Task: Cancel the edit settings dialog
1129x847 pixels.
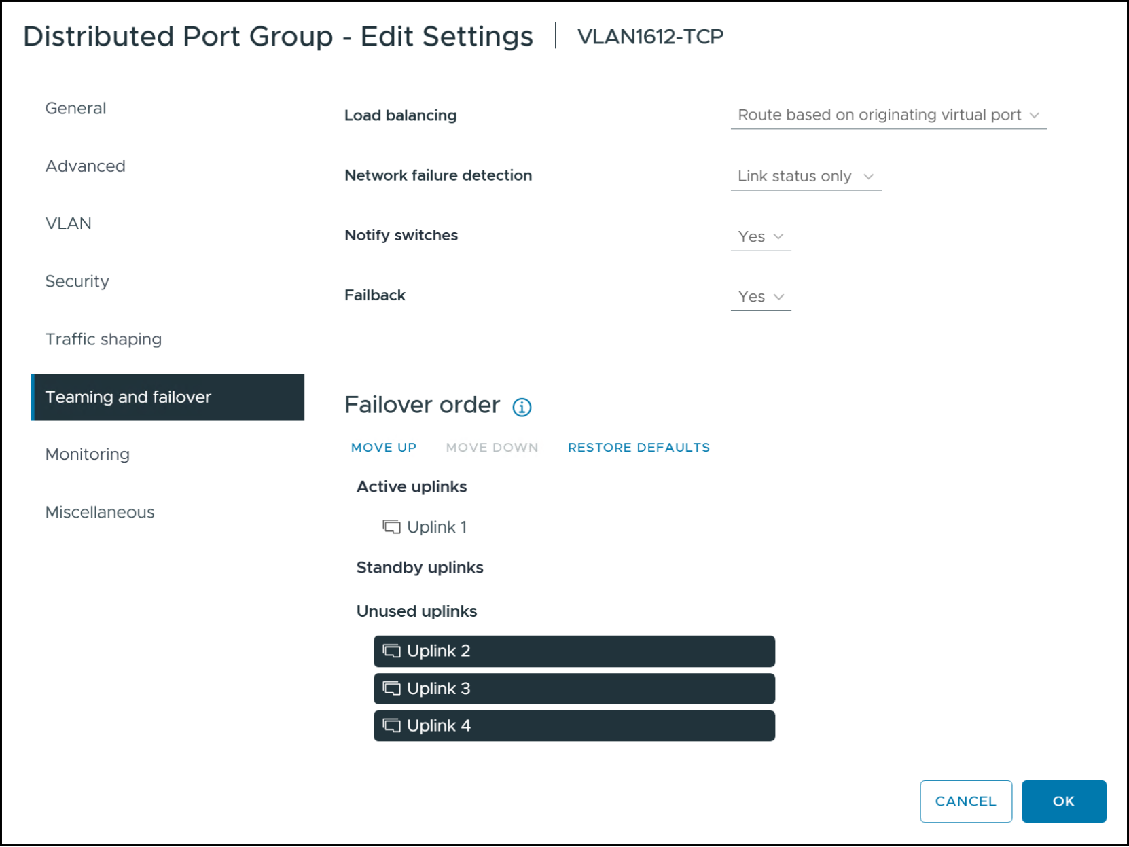Action: coord(966,801)
